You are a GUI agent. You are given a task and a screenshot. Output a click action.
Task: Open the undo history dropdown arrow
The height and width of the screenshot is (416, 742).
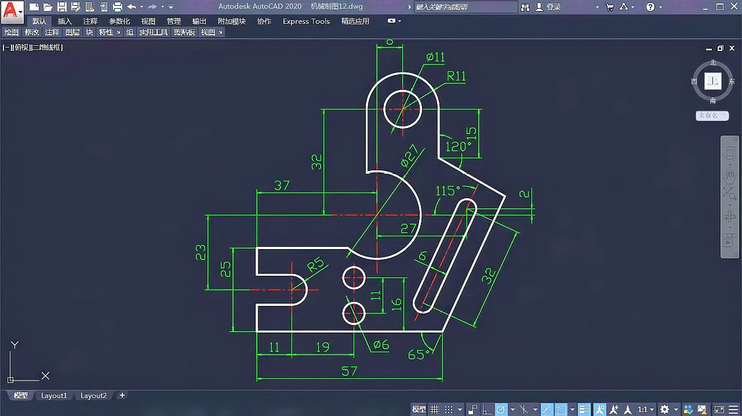141,7
